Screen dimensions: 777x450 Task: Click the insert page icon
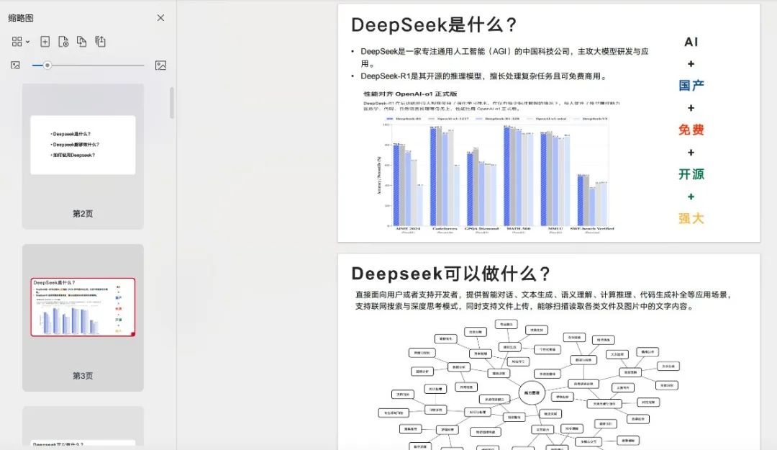tap(45, 42)
